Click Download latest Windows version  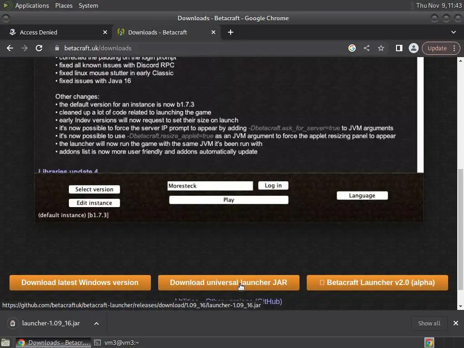click(80, 283)
